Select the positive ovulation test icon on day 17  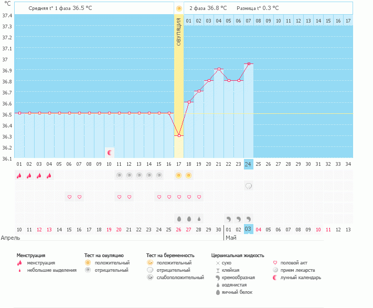coord(179,176)
